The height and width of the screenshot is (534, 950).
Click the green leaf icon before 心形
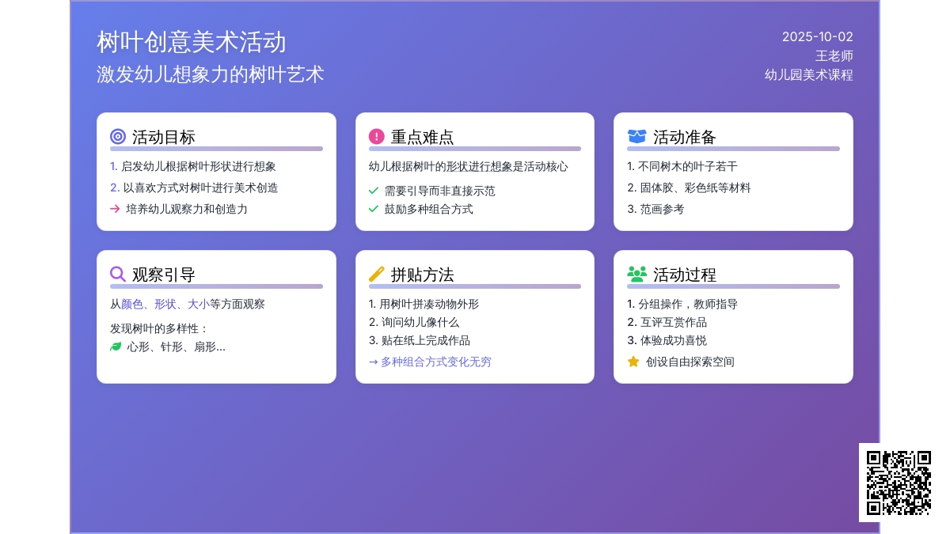[x=116, y=347]
